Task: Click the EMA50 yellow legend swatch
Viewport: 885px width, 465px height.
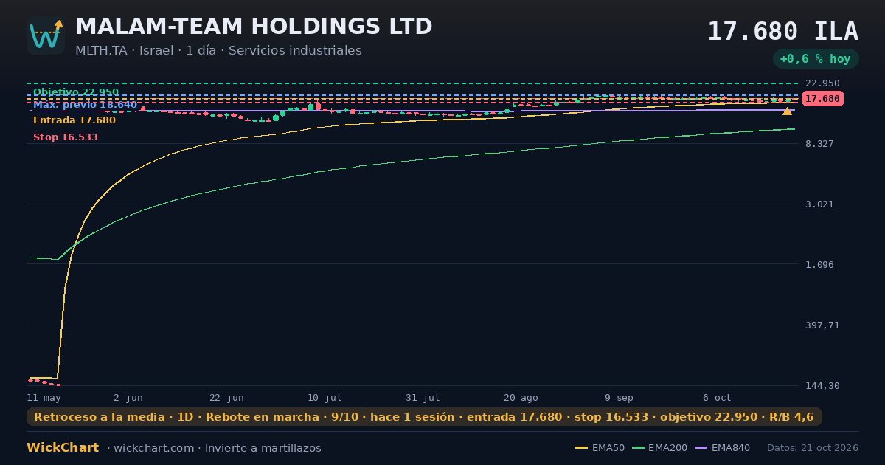Action: point(581,448)
